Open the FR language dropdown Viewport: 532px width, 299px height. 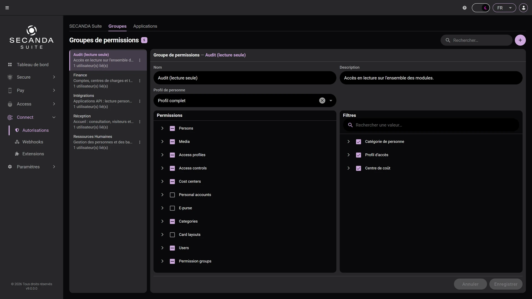click(x=504, y=8)
